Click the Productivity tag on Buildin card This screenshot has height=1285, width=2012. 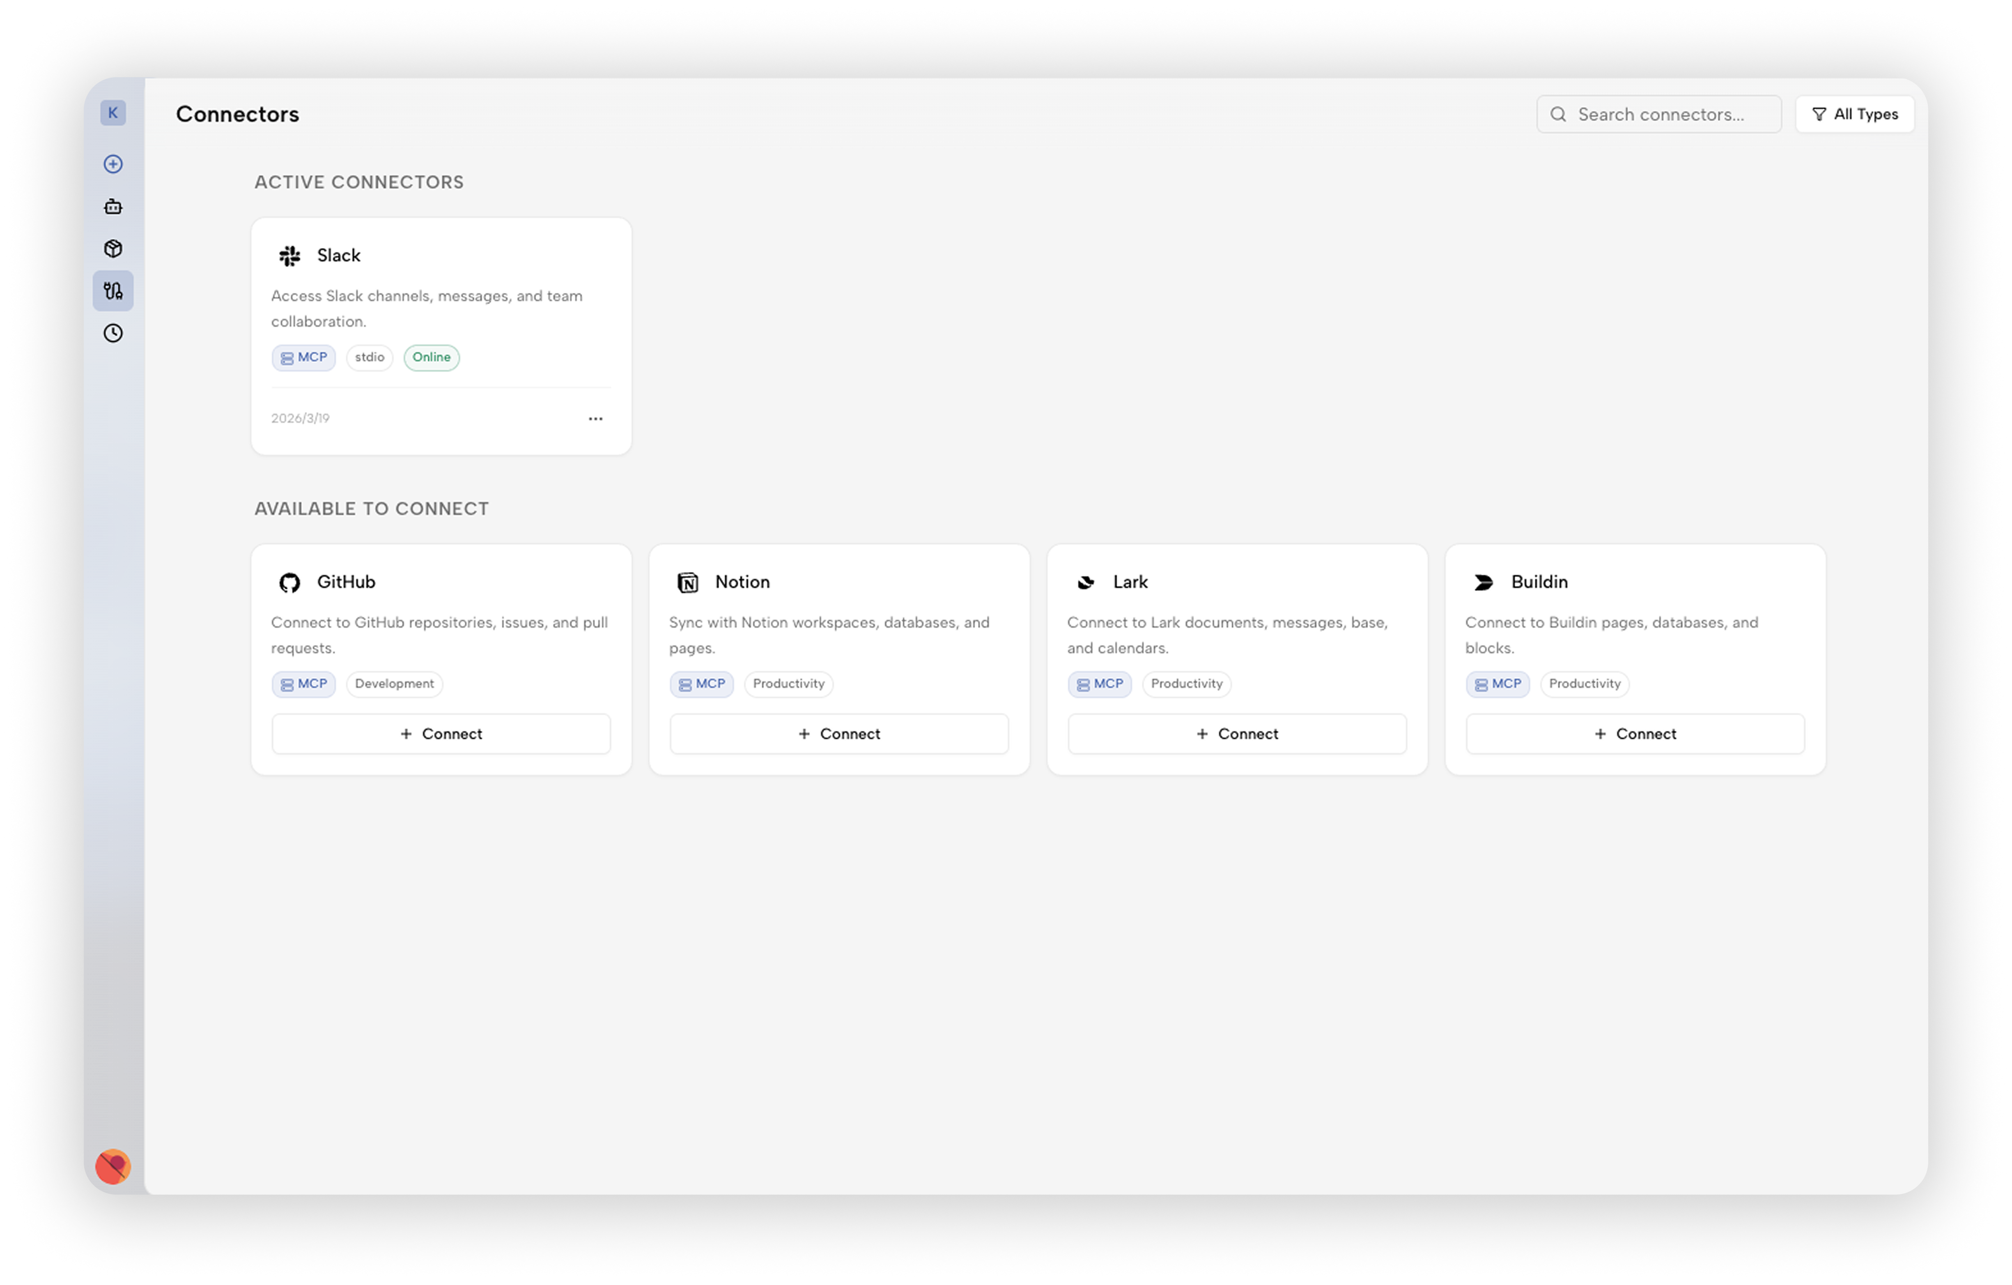click(1585, 684)
